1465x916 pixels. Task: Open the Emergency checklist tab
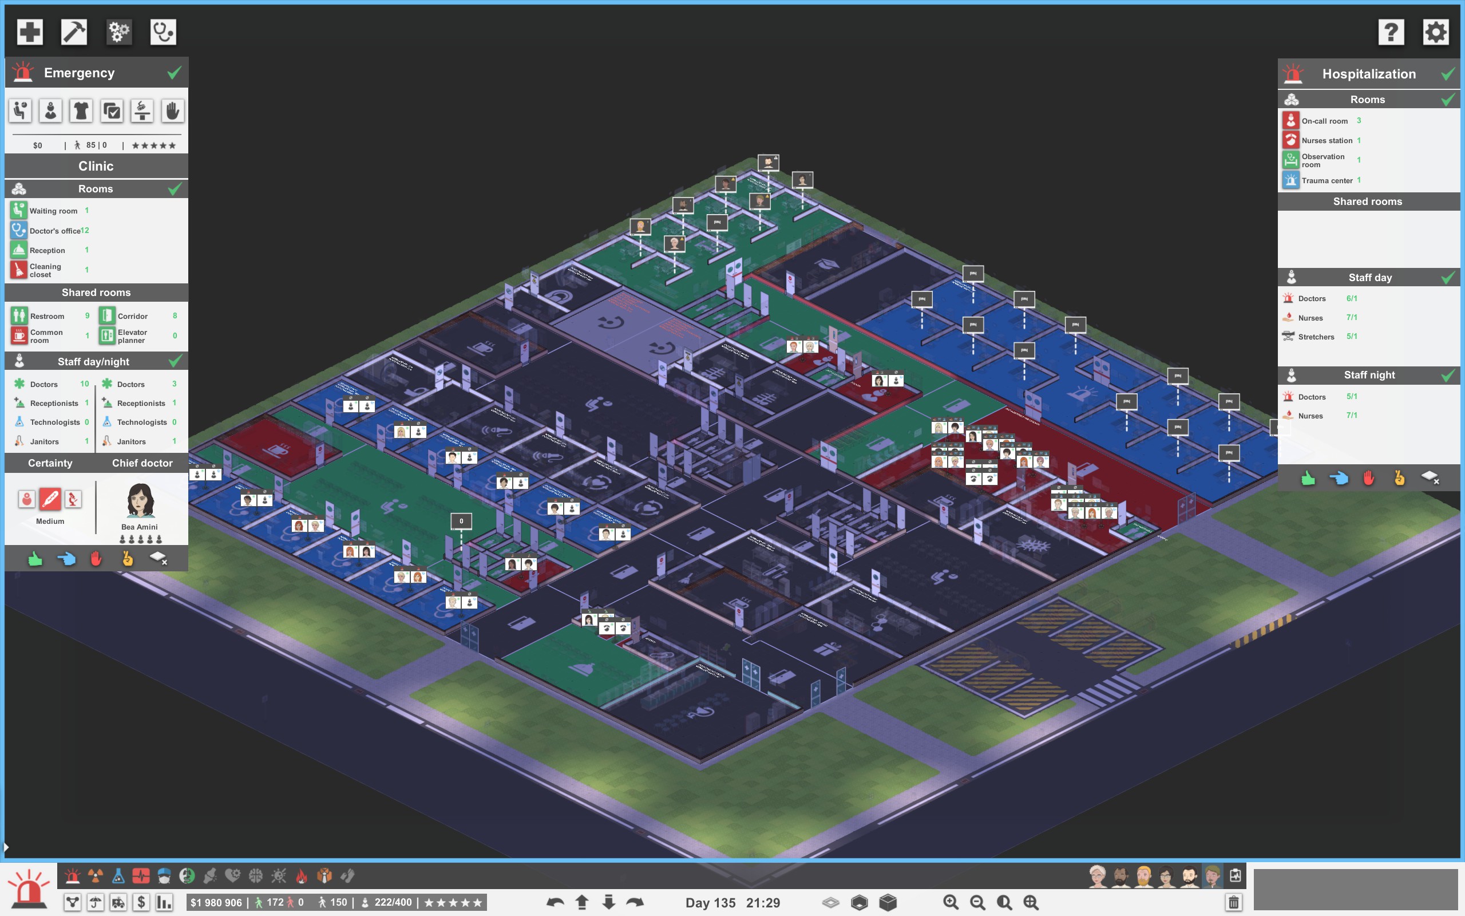pyautogui.click(x=112, y=111)
